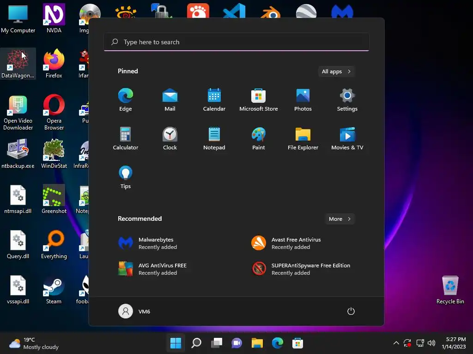Image resolution: width=473 pixels, height=354 pixels.
Task: Open the Tips app
Action: click(x=126, y=177)
